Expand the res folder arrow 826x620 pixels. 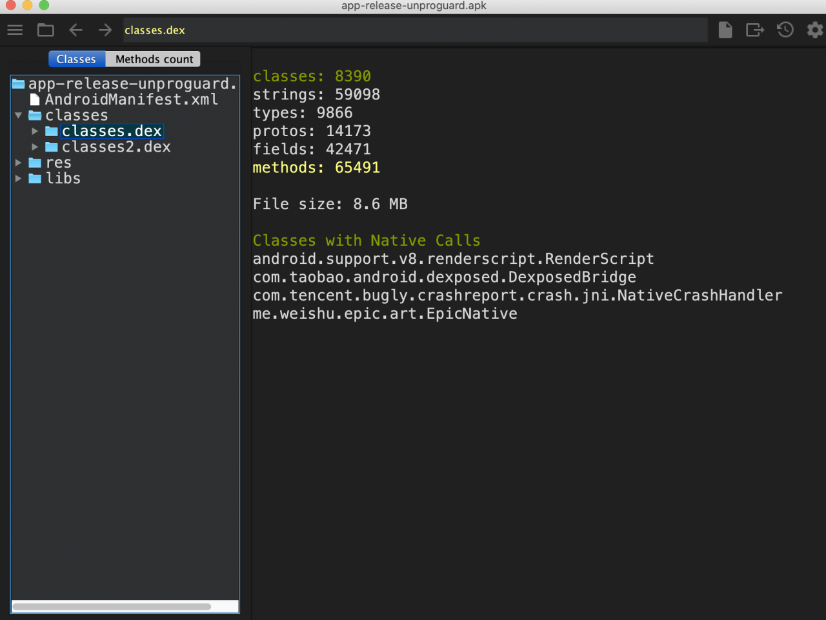19,163
